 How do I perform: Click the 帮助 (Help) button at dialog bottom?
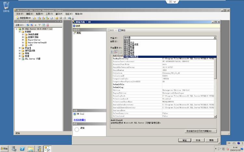coord(211,140)
